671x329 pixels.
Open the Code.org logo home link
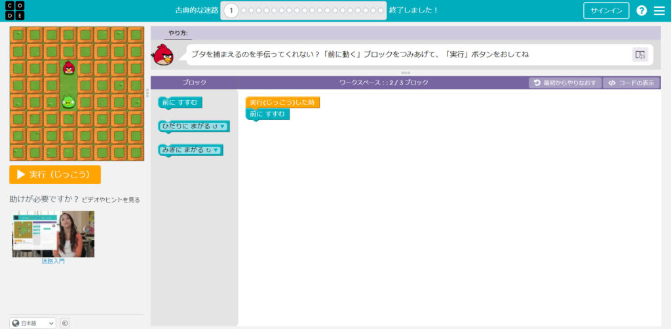(x=15, y=10)
